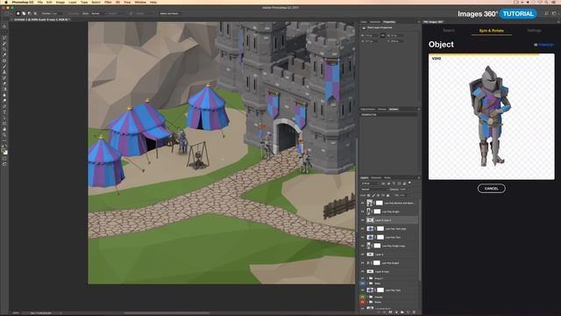Select the Clone Stamp tool

point(4,72)
